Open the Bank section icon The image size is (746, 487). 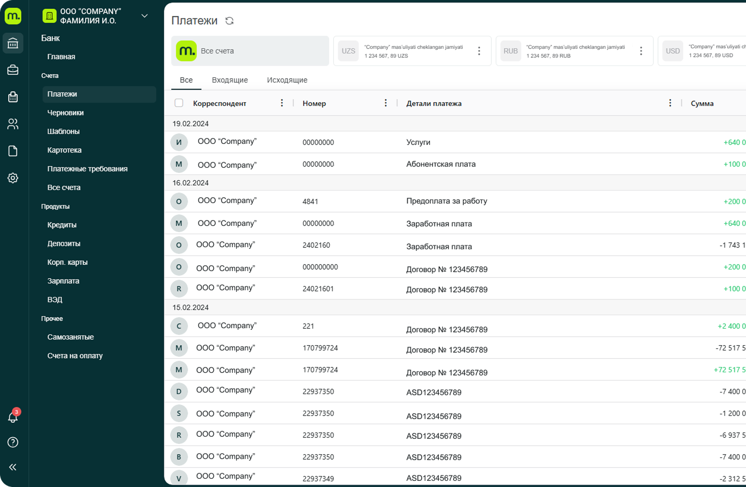[13, 43]
